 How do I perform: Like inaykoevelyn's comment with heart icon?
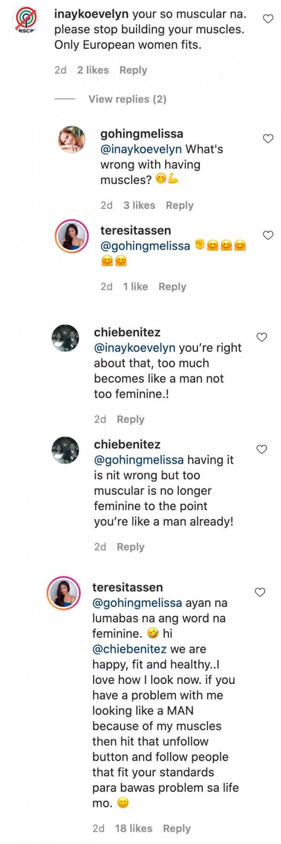click(x=268, y=19)
